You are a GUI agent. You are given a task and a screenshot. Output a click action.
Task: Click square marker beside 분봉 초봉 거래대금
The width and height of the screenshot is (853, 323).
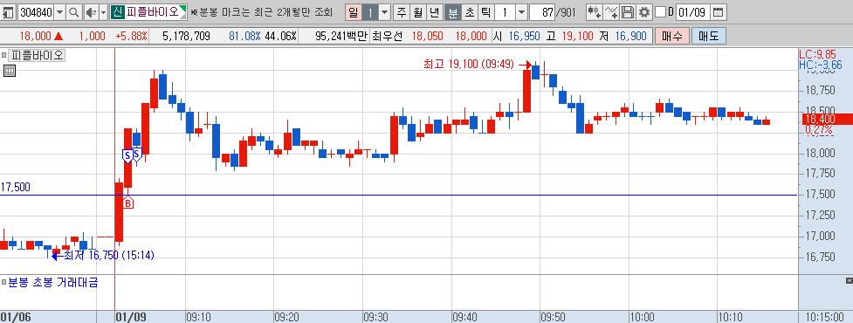(x=3, y=282)
